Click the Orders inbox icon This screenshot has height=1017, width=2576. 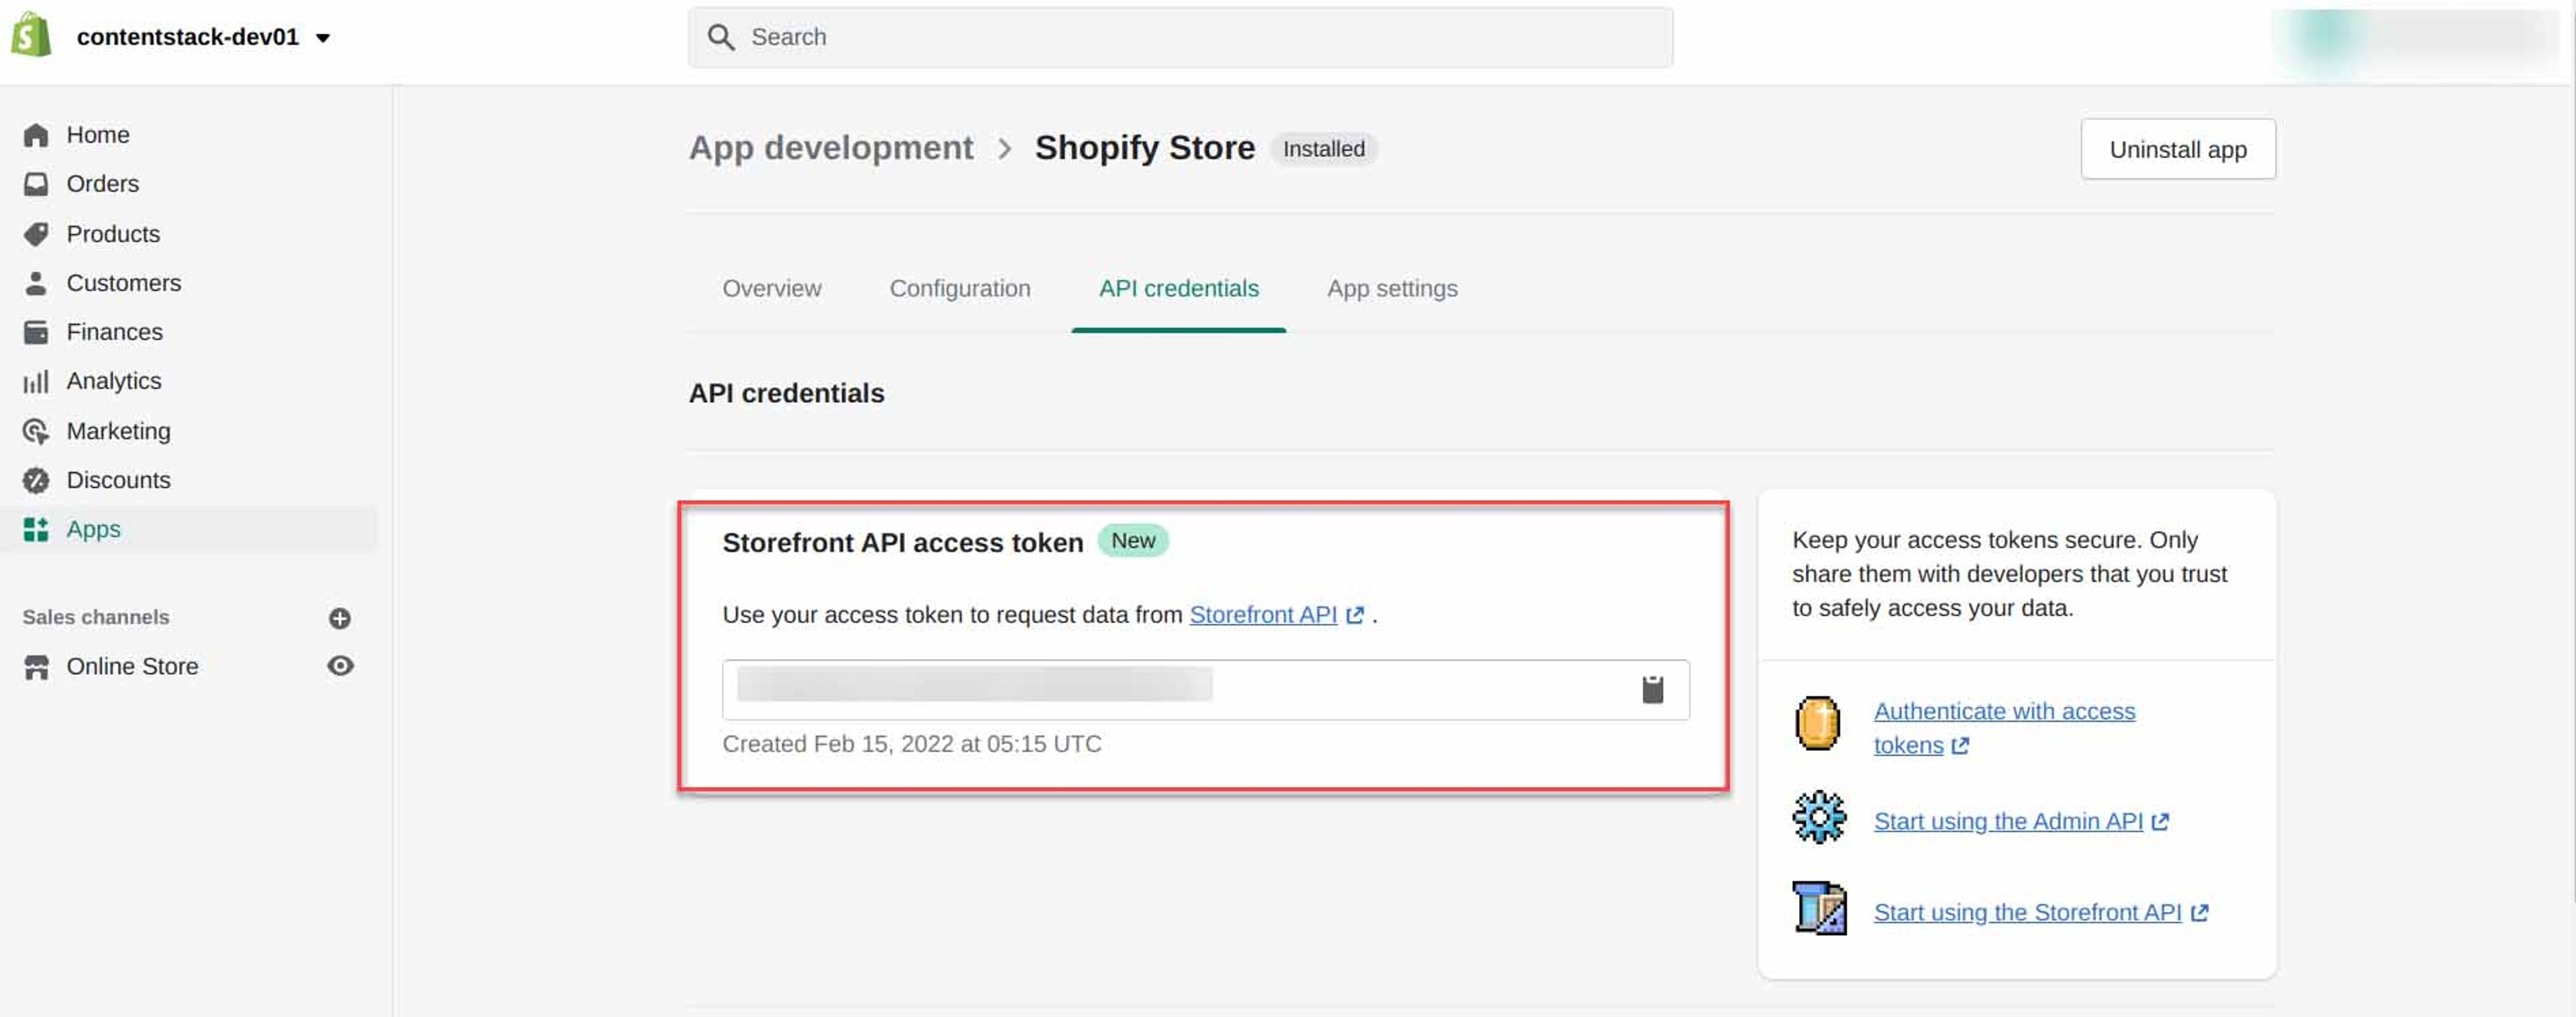click(x=36, y=184)
